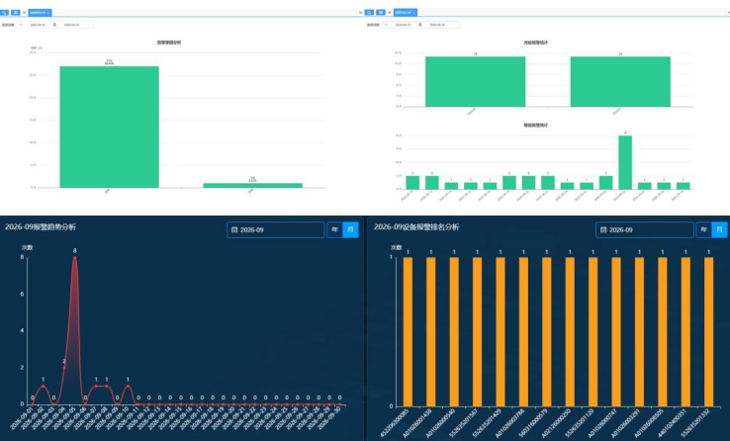Screen dimensions: 730x441
Task: Click the A01026003788 axis label
Action: (x=511, y=422)
